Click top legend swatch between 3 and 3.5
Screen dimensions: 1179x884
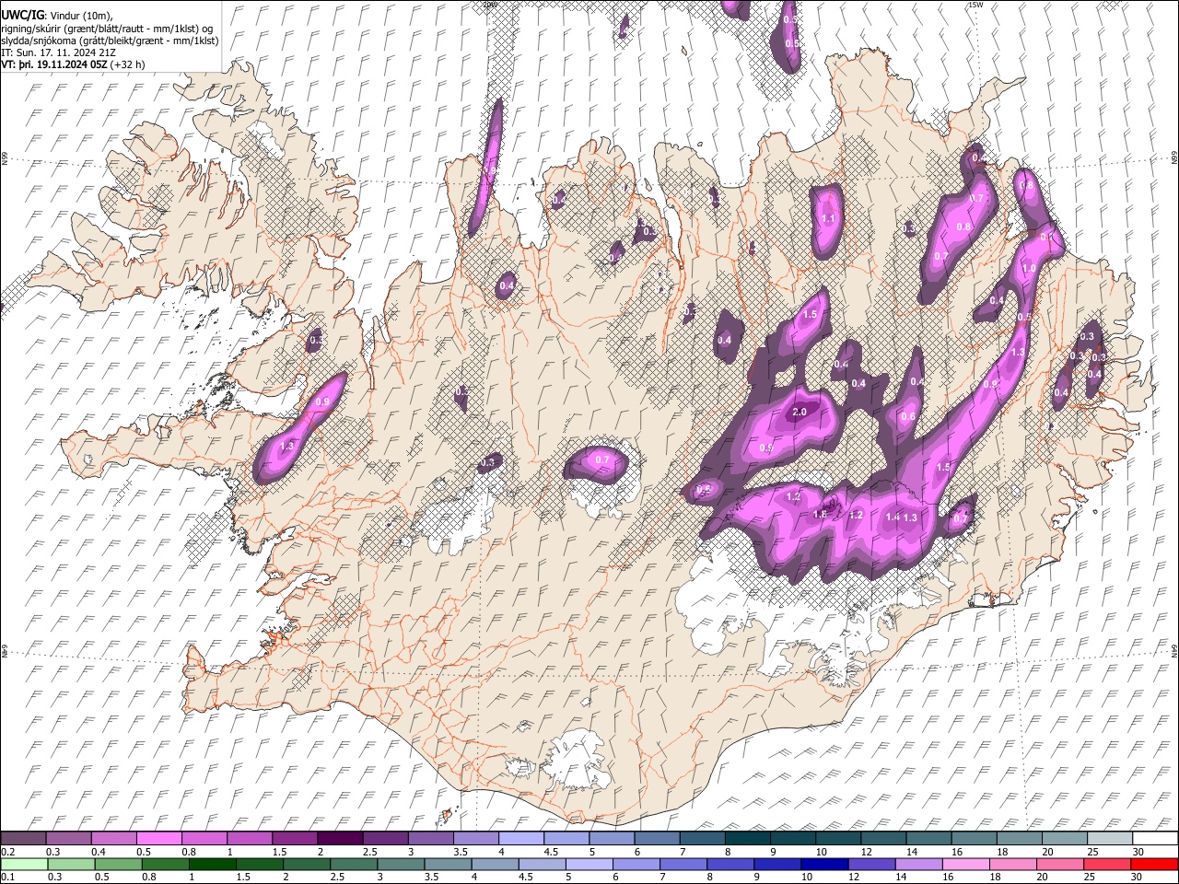(x=430, y=839)
